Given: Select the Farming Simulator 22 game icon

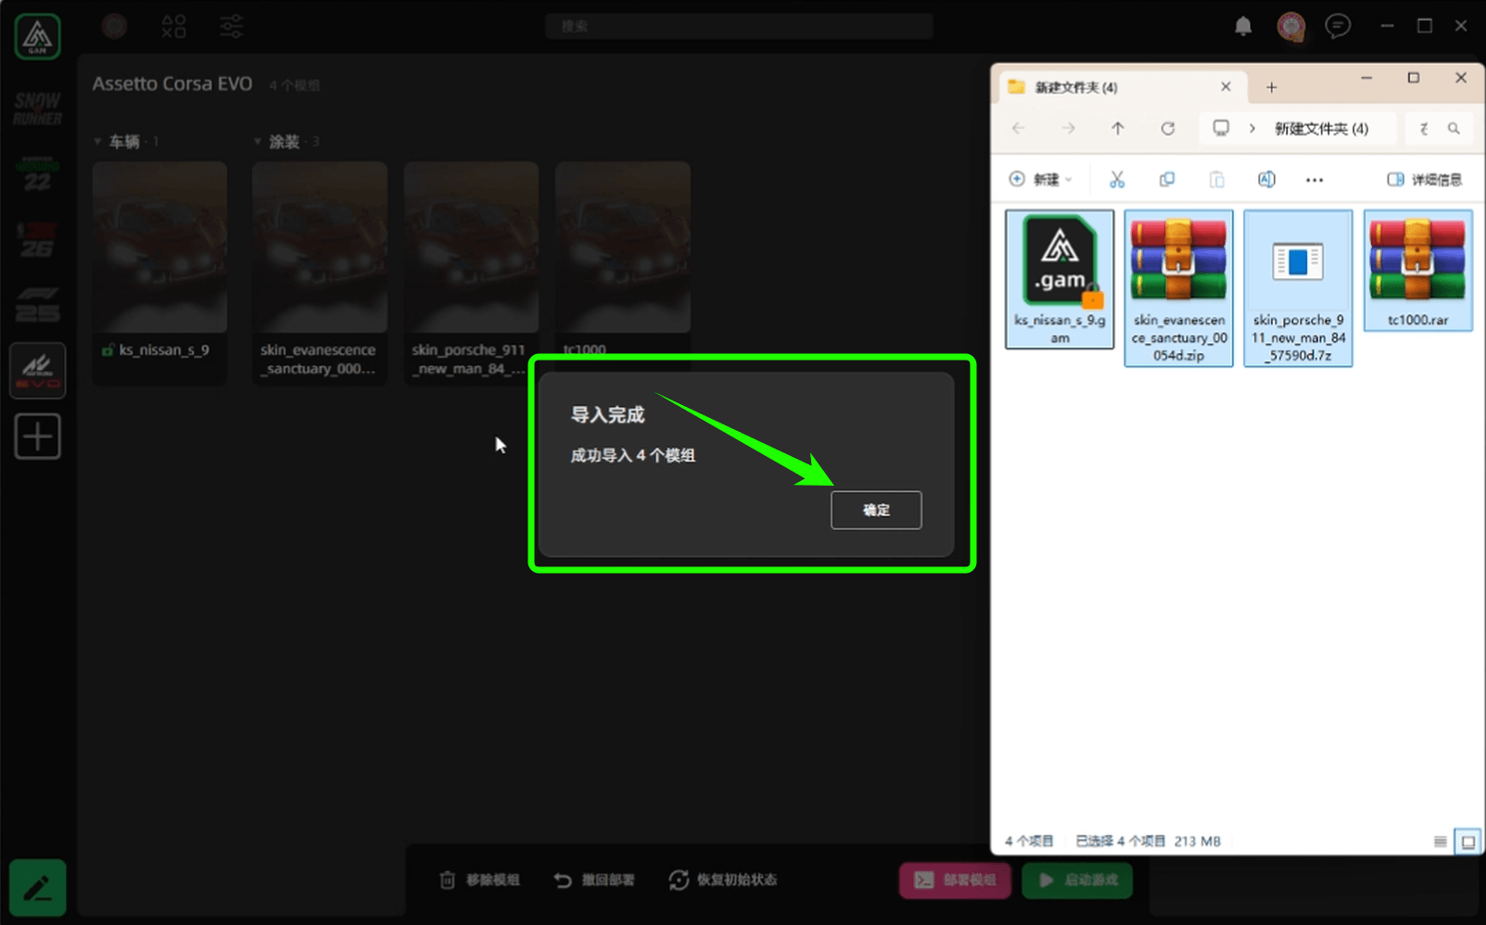Looking at the screenshot, I should coord(37,173).
